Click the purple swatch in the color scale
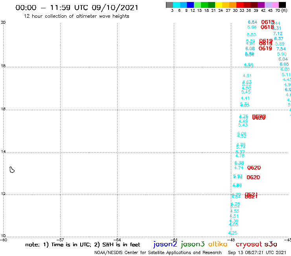Image resolution: width=291 pixels, height=256 pixels. 261,5
